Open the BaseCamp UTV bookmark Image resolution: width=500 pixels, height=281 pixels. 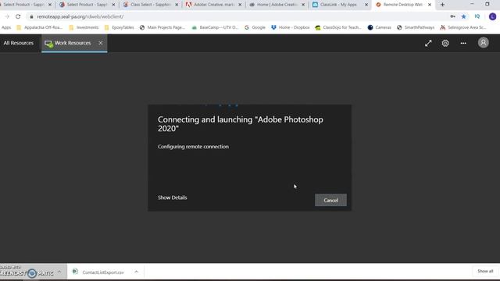click(x=215, y=27)
